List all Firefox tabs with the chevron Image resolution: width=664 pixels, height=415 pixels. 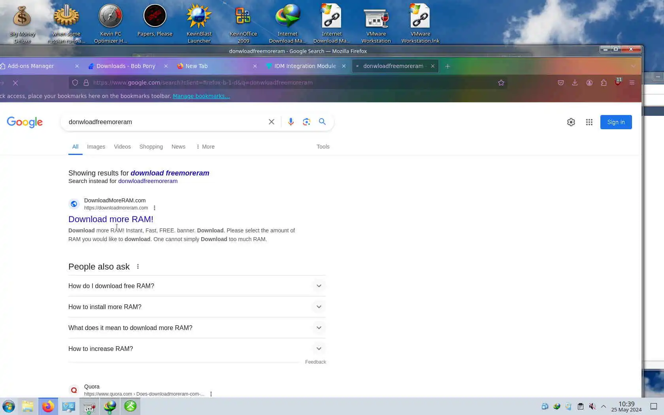tap(633, 66)
